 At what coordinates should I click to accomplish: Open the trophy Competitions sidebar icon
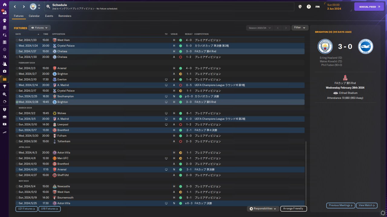pyautogui.click(x=5, y=86)
